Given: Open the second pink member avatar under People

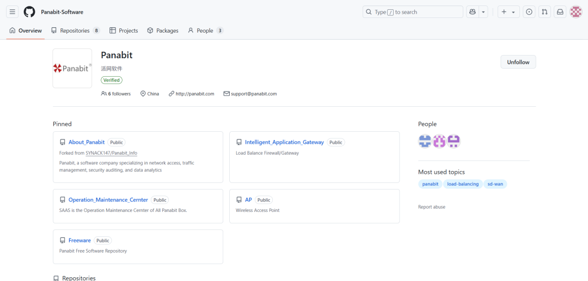Looking at the screenshot, I should [x=439, y=141].
